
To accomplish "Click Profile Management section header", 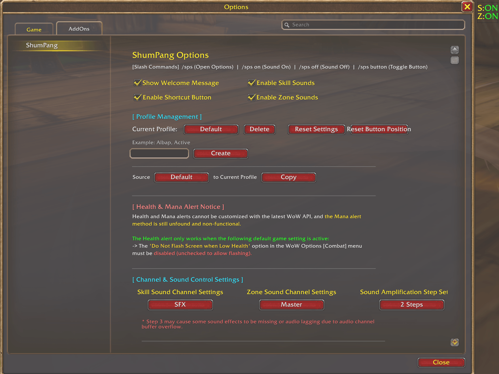I will click(167, 117).
